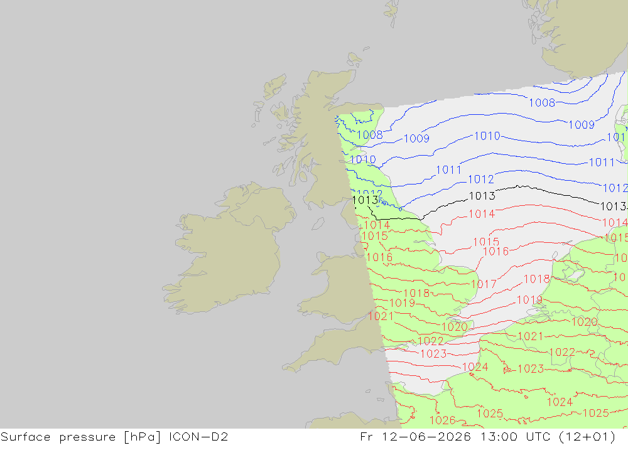Viewport: 628px width, 460px height.
Task: Click the blue 1009 label beside Scotland's coast
Action: [416, 139]
